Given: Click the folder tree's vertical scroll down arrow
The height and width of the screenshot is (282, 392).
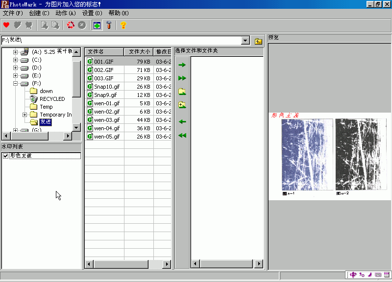Looking at the screenshot, I should tap(76, 127).
